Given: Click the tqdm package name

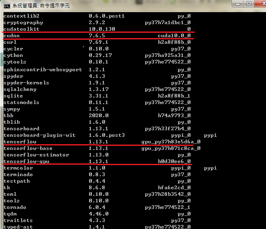Looking at the screenshot, I should (10, 214).
